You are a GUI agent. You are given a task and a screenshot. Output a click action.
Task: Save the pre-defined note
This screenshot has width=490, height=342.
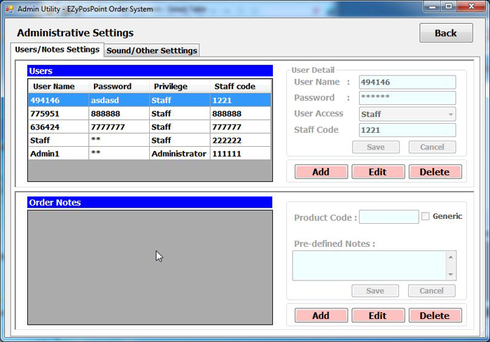point(375,291)
